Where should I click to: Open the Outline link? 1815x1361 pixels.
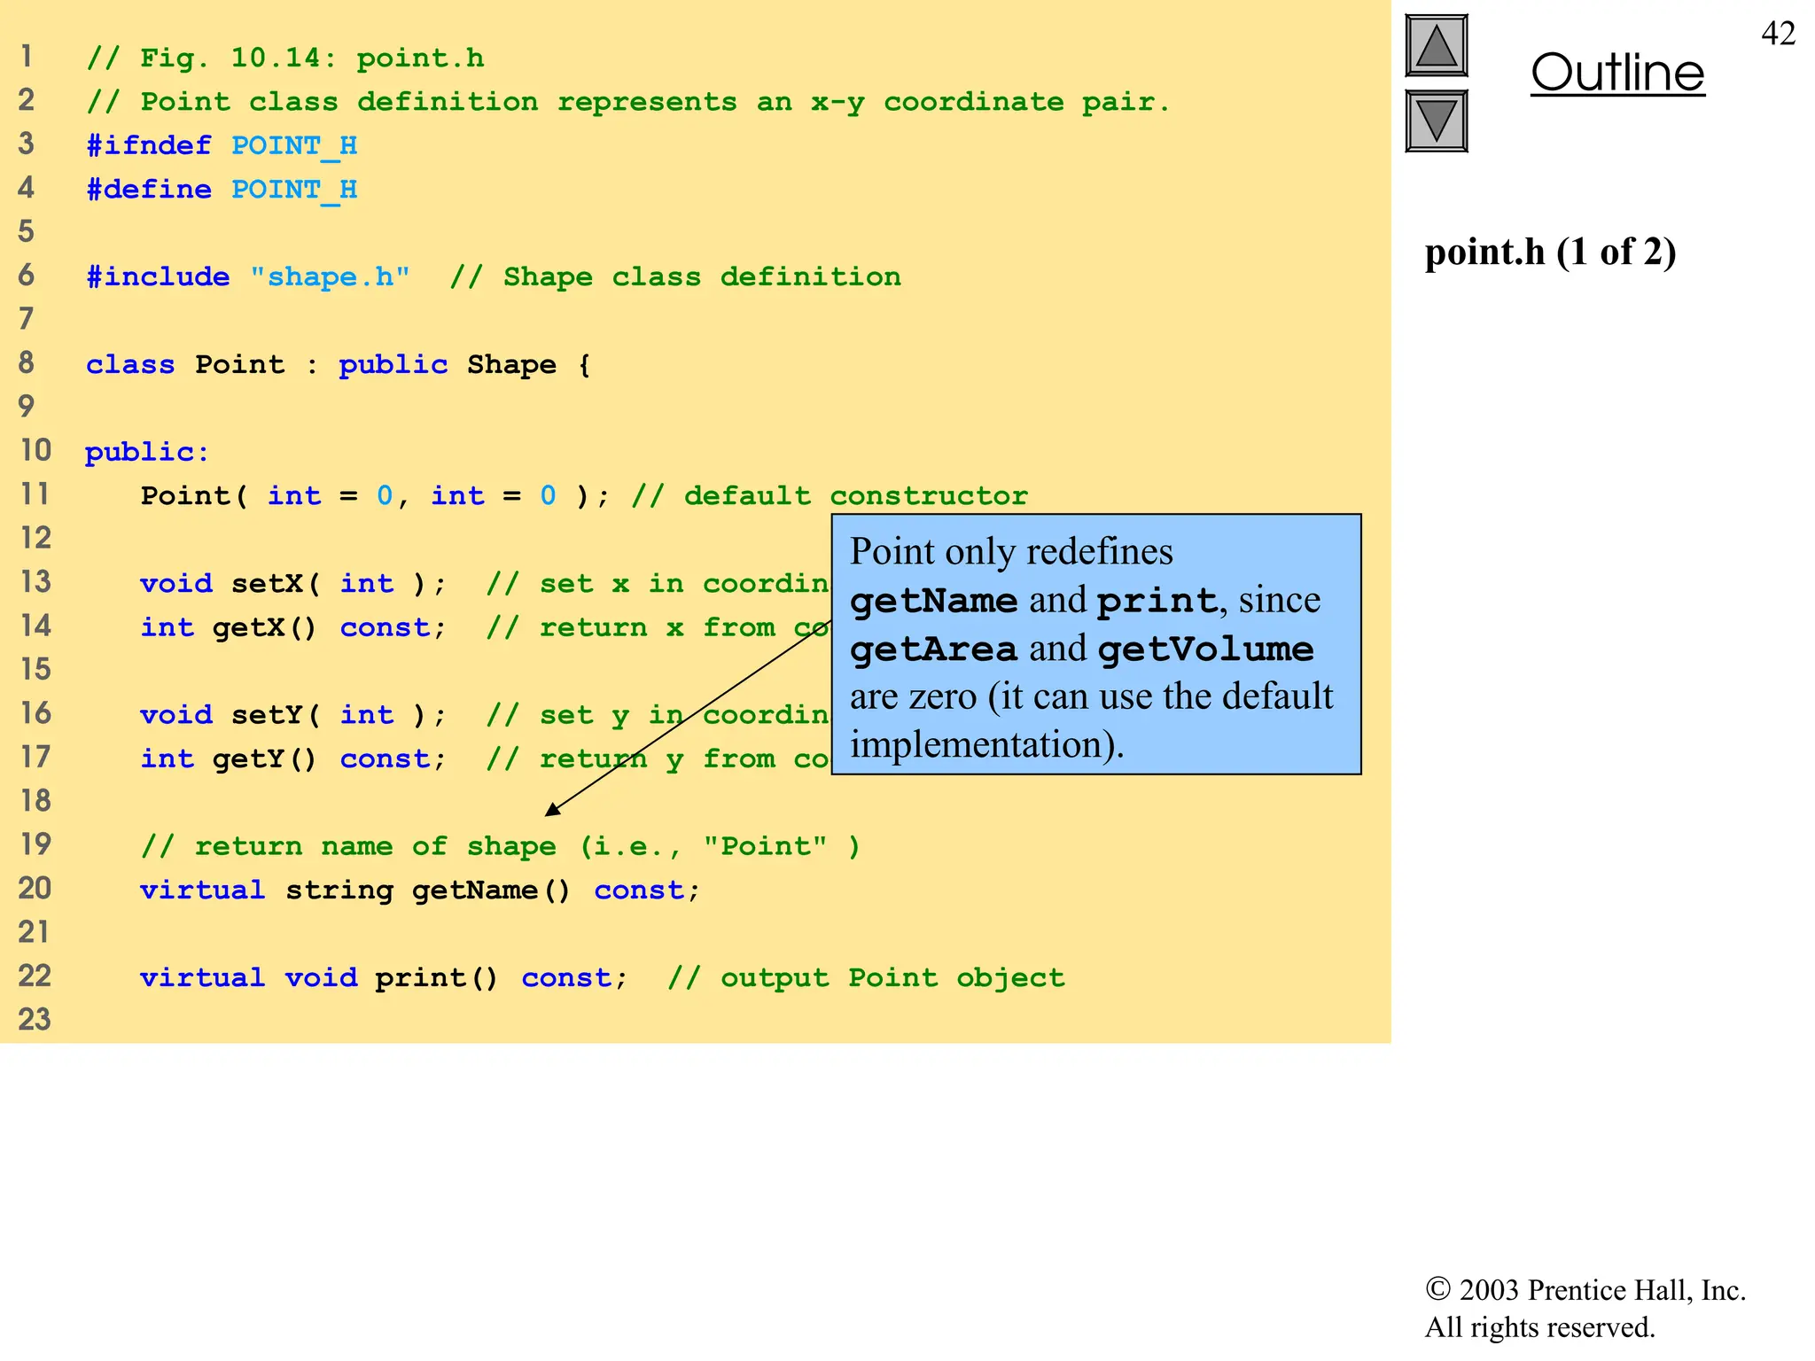point(1616,74)
